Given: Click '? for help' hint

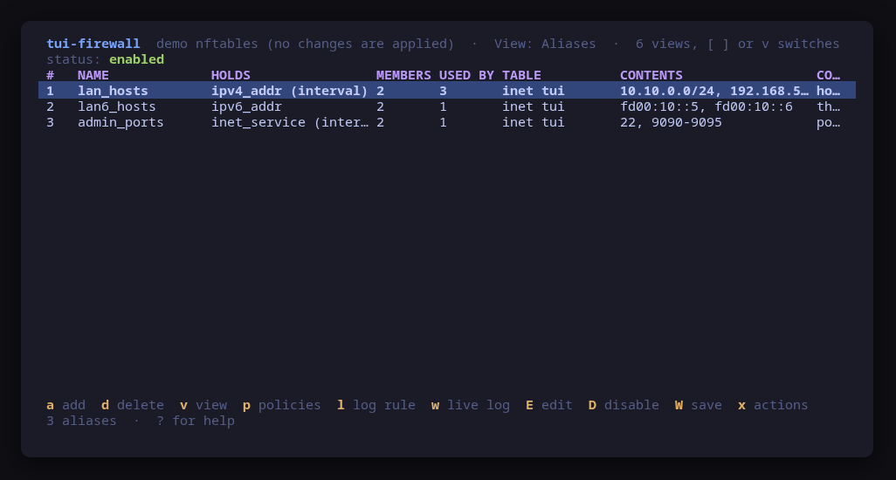Looking at the screenshot, I should click(196, 422).
